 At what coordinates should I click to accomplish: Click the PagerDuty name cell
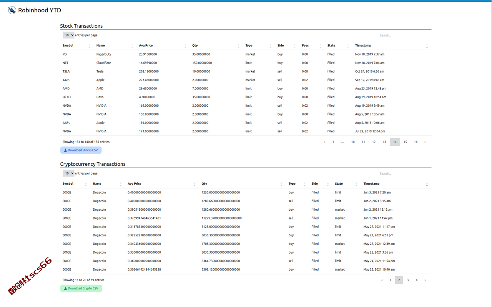pyautogui.click(x=104, y=54)
